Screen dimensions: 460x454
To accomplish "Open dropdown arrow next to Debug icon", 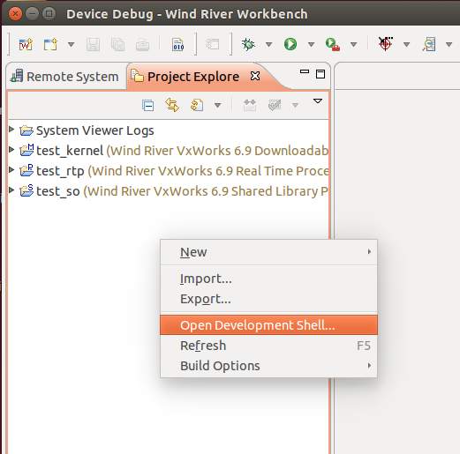I will [268, 44].
